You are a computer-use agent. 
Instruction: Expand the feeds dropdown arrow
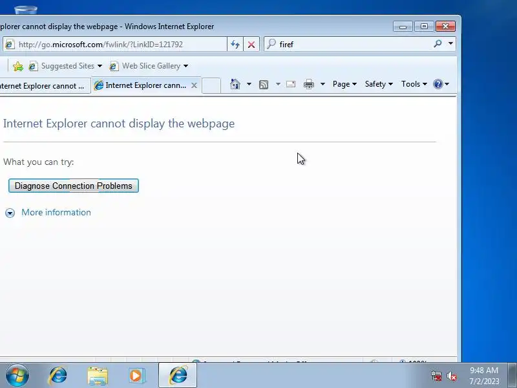point(278,84)
